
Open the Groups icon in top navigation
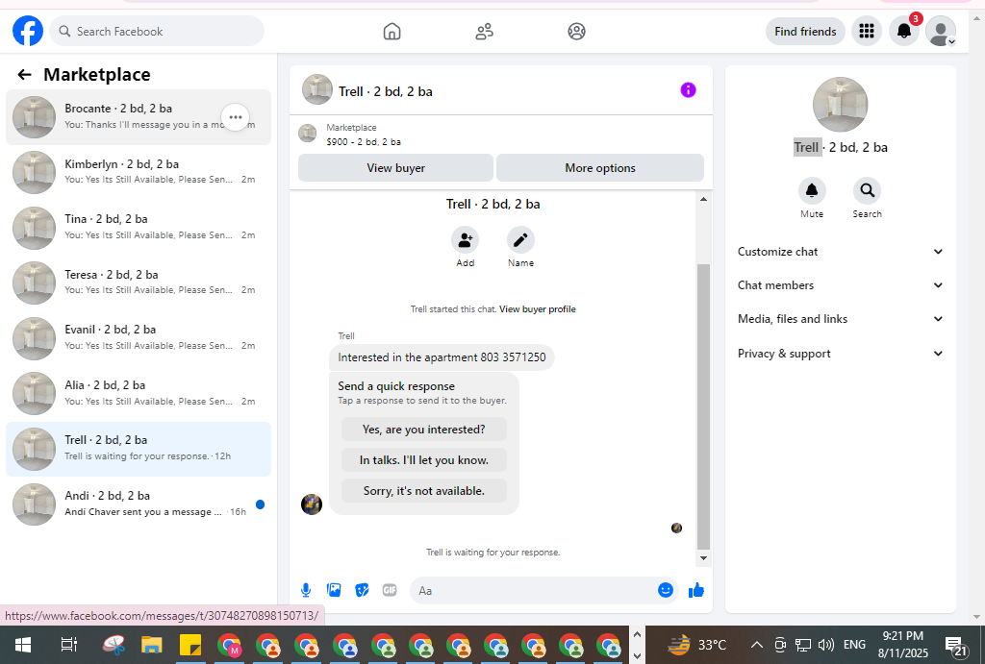(x=577, y=32)
